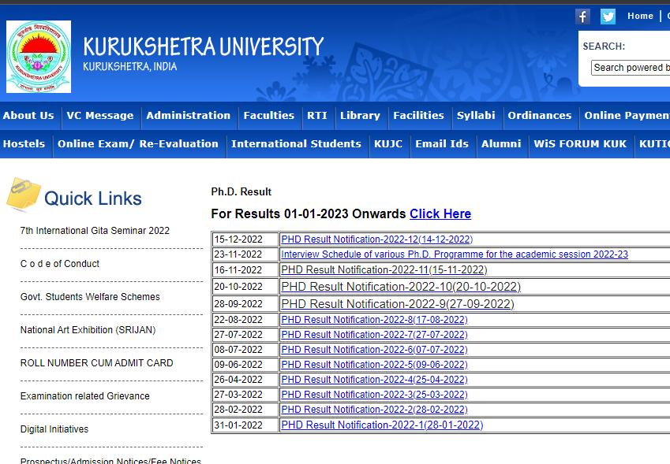Screen dimensions: 670x464
Task: Open PHD Result Notification-2022-4(25-04-2022)
Action: coord(374,380)
